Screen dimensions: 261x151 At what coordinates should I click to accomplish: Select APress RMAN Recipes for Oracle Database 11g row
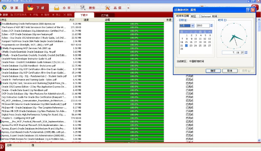34,139
